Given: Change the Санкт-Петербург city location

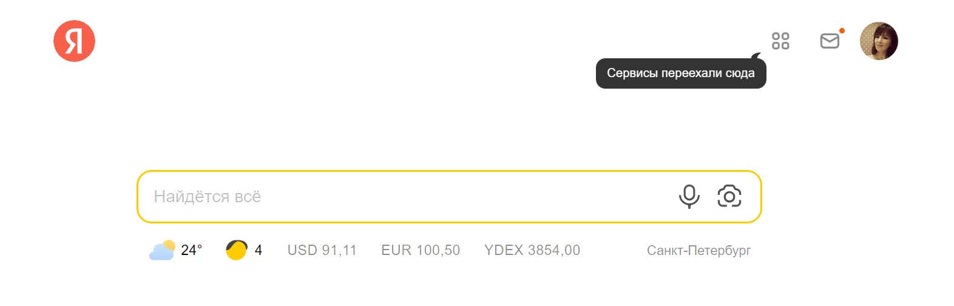Looking at the screenshot, I should [x=699, y=251].
